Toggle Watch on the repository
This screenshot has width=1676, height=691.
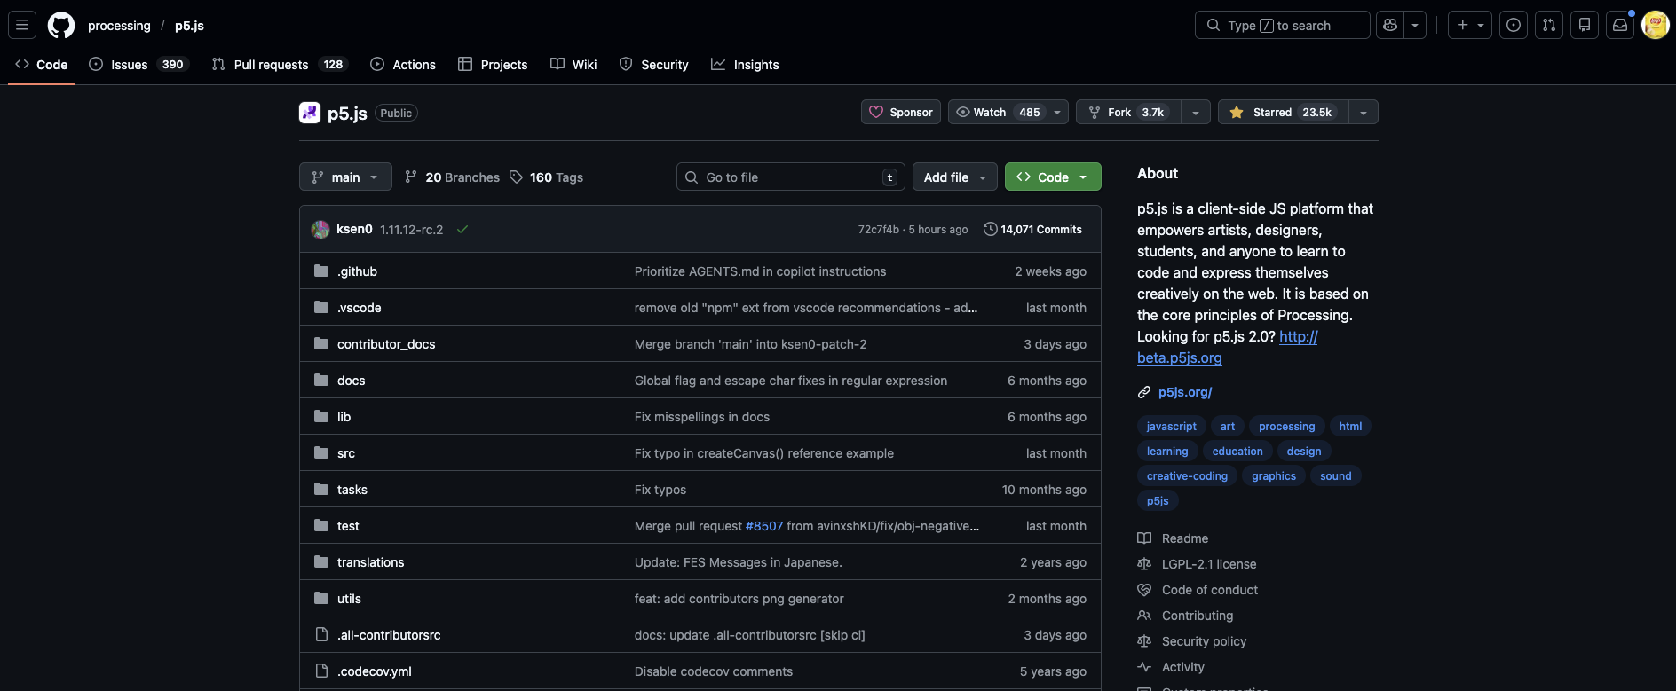click(x=997, y=113)
